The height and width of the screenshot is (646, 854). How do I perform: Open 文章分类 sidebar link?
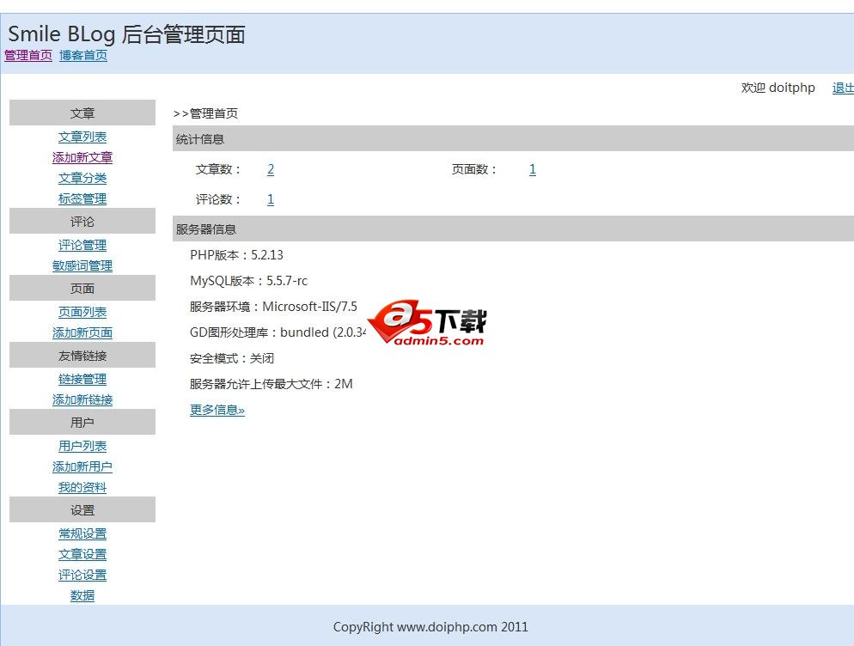(82, 178)
